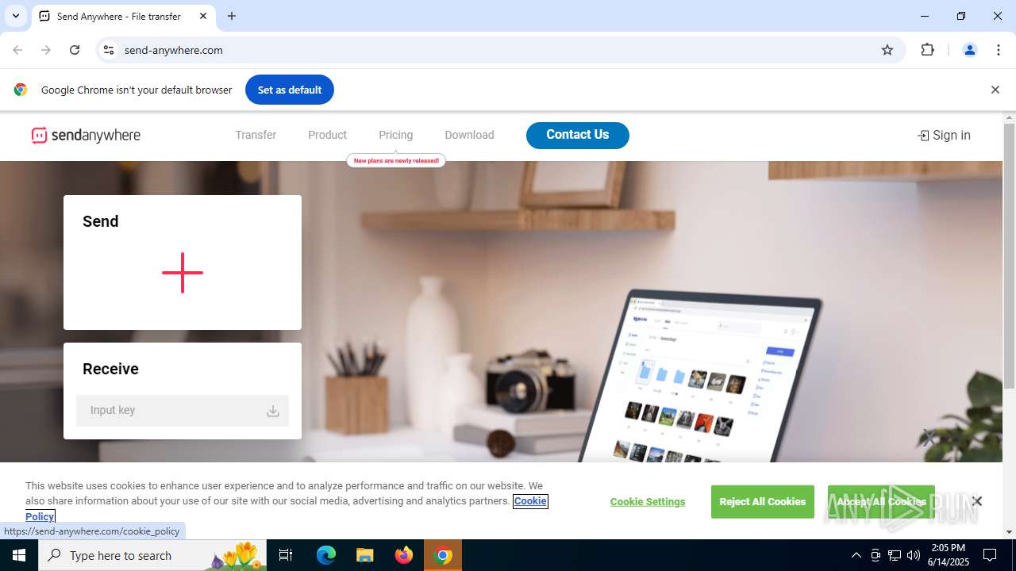Click the red plus to add files
The height and width of the screenshot is (571, 1016).
tap(183, 273)
